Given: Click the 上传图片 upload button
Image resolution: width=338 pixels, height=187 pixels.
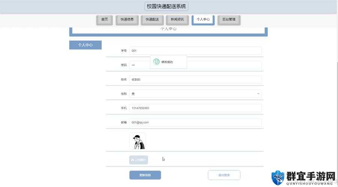Looking at the screenshot, I should (138, 160).
